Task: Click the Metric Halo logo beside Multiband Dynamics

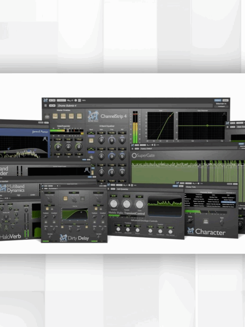Action: tap(3, 188)
